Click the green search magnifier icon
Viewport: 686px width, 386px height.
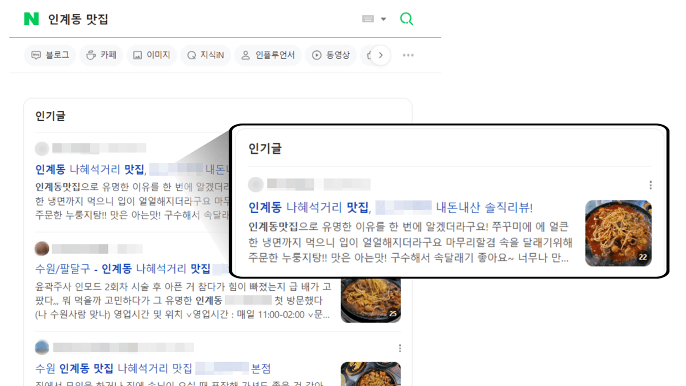click(407, 19)
